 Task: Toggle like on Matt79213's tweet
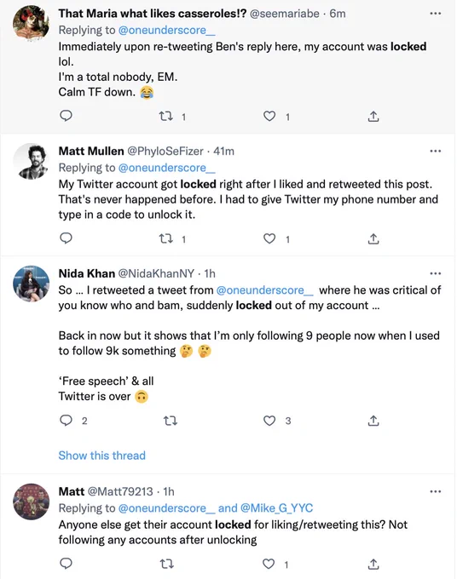pos(269,564)
